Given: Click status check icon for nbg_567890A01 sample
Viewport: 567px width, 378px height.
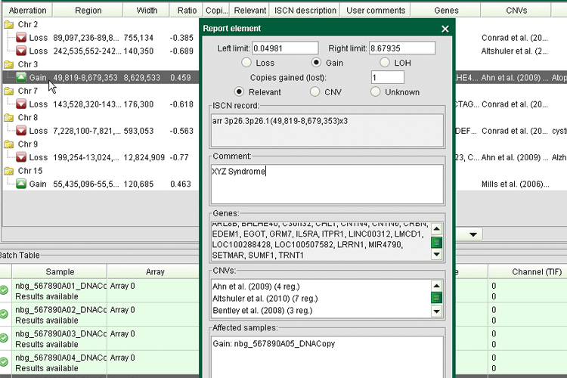Looking at the screenshot, I should coord(5,290).
